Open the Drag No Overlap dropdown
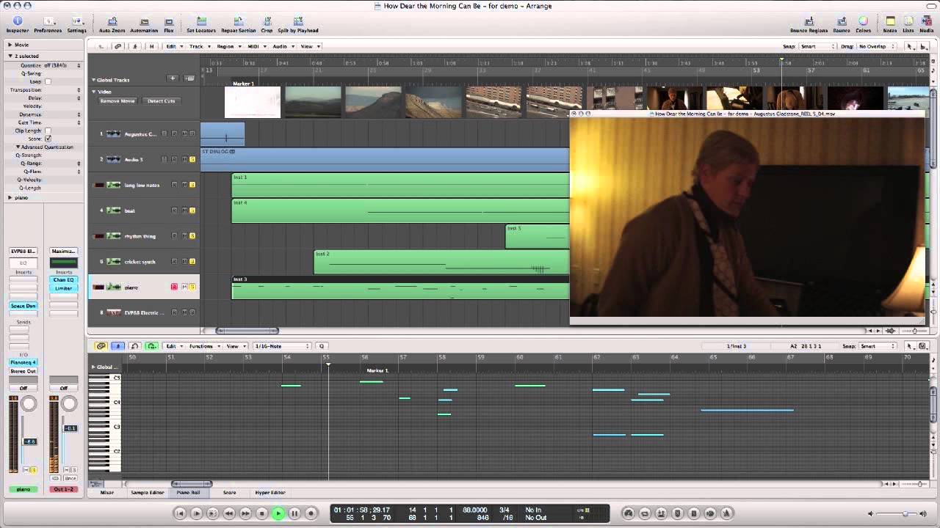The image size is (940, 528). pyautogui.click(x=875, y=46)
